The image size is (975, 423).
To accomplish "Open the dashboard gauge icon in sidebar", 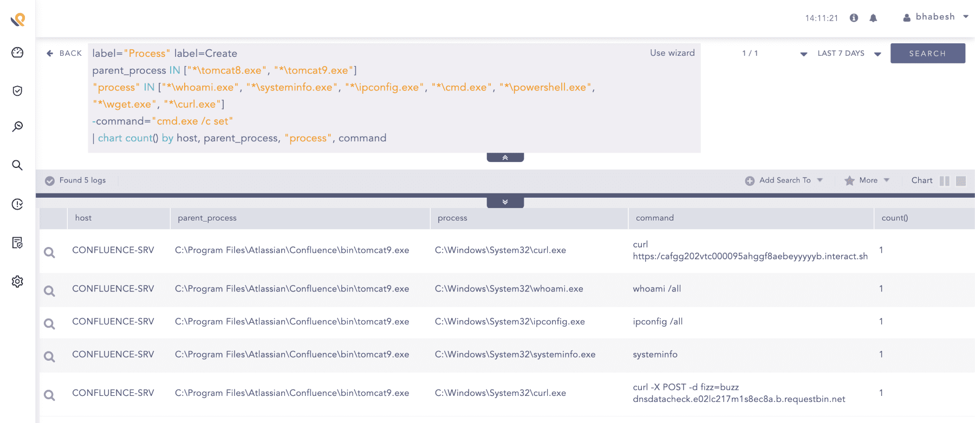I will pyautogui.click(x=17, y=53).
